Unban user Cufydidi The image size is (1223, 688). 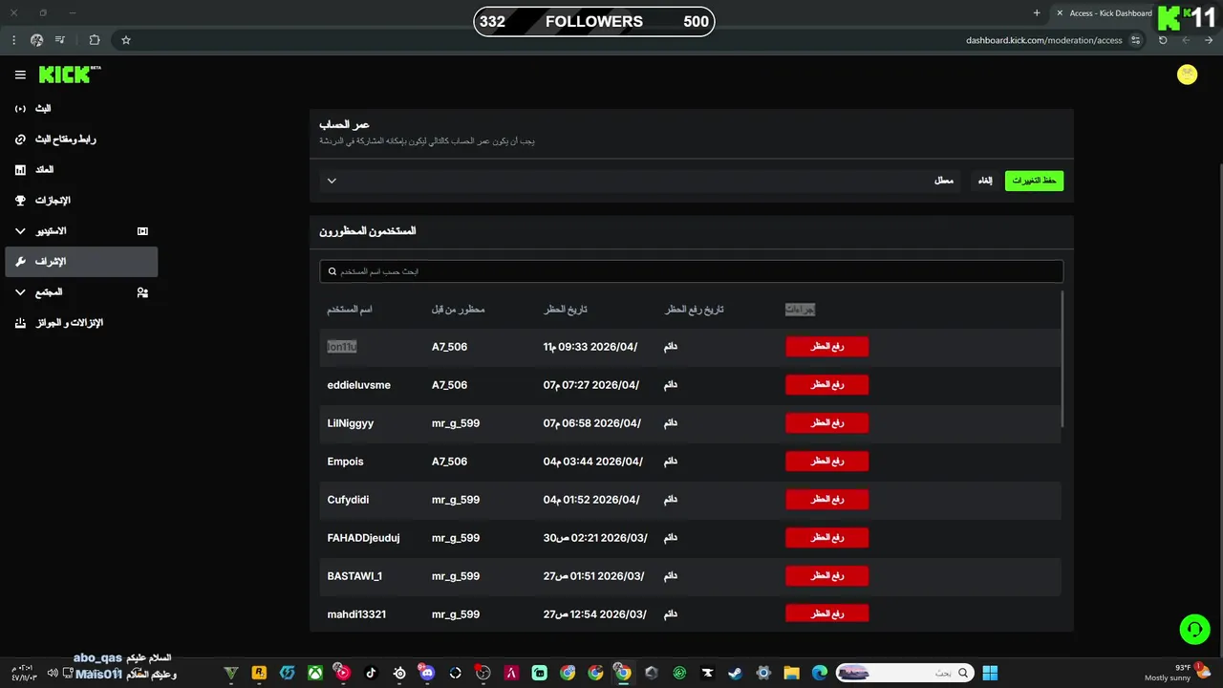[x=826, y=500]
